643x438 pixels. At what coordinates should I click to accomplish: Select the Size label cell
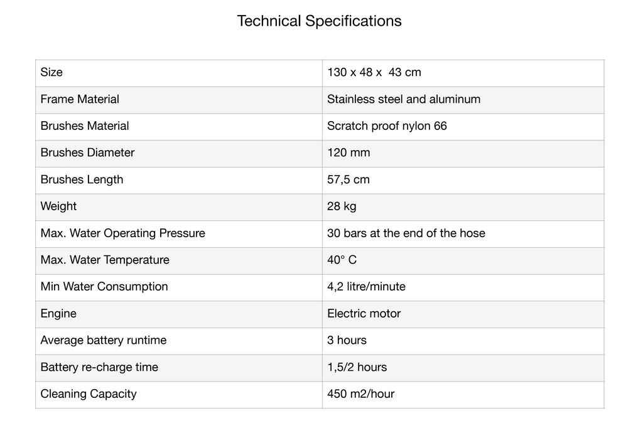coord(51,72)
